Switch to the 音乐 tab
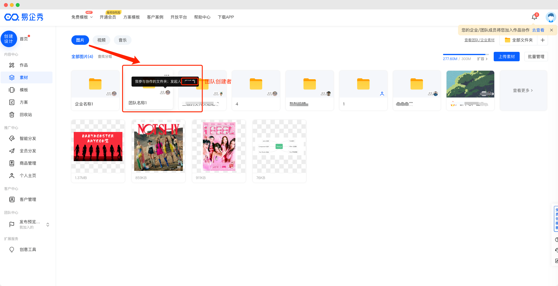The height and width of the screenshot is (286, 558). [x=123, y=40]
